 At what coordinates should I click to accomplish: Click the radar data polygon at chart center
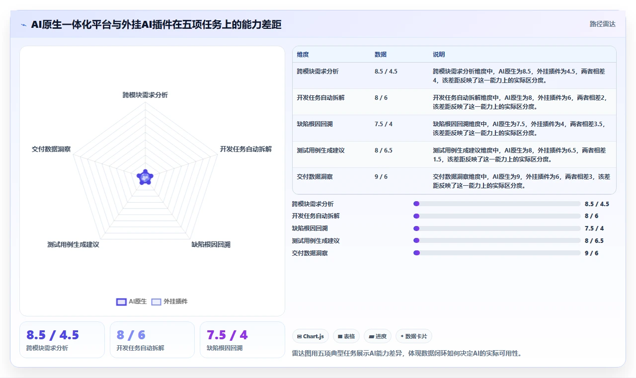145,177
